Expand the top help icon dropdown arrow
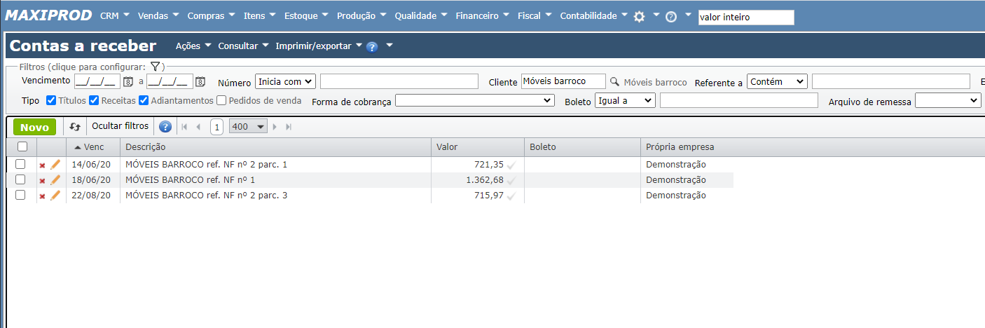The image size is (985, 328). [688, 15]
